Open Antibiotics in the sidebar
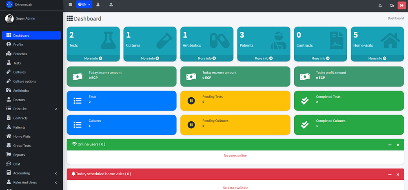This screenshot has width=408, height=190. [21, 91]
